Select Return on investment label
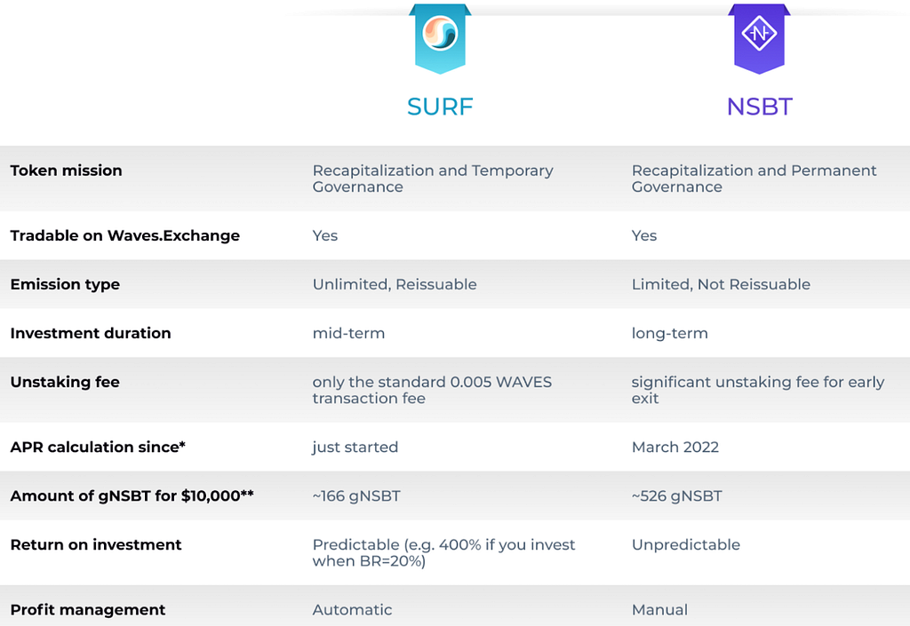910x626 pixels. tap(96, 545)
